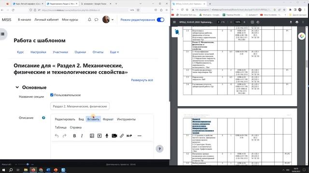
Task: Open Мои курсы link
Action: [70, 20]
